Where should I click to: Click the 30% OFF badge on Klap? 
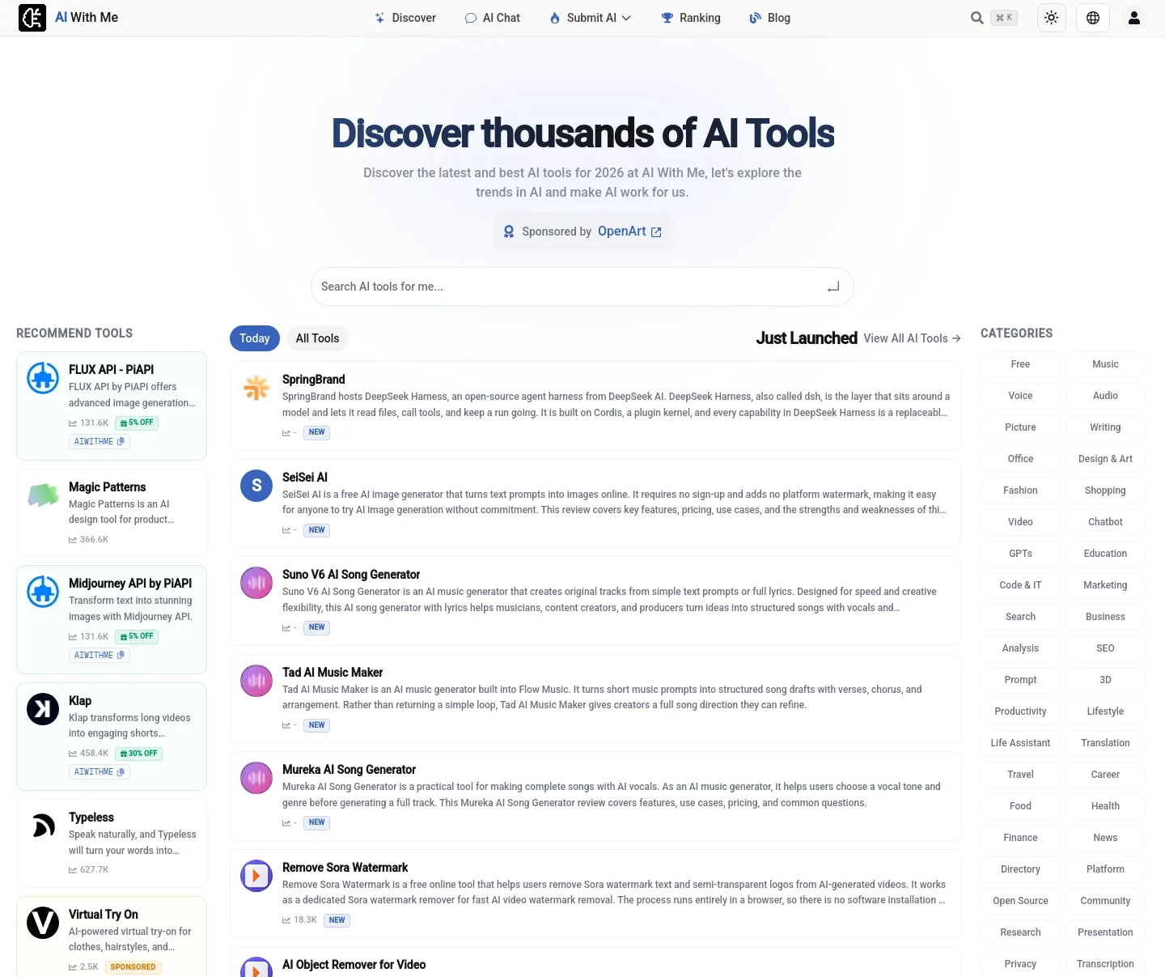click(138, 754)
